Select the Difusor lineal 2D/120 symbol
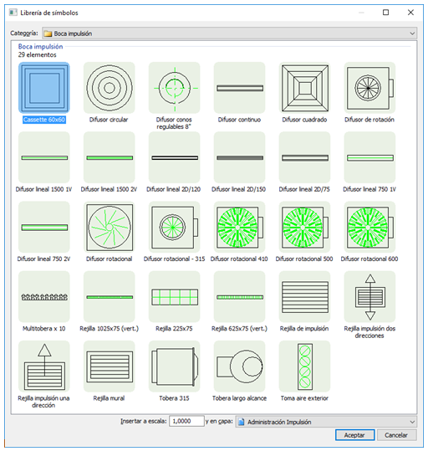Image resolution: width=428 pixels, height=451 pixels. click(x=174, y=157)
